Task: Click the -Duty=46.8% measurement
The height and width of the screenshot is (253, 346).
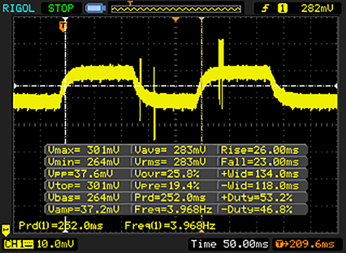Action: [257, 209]
